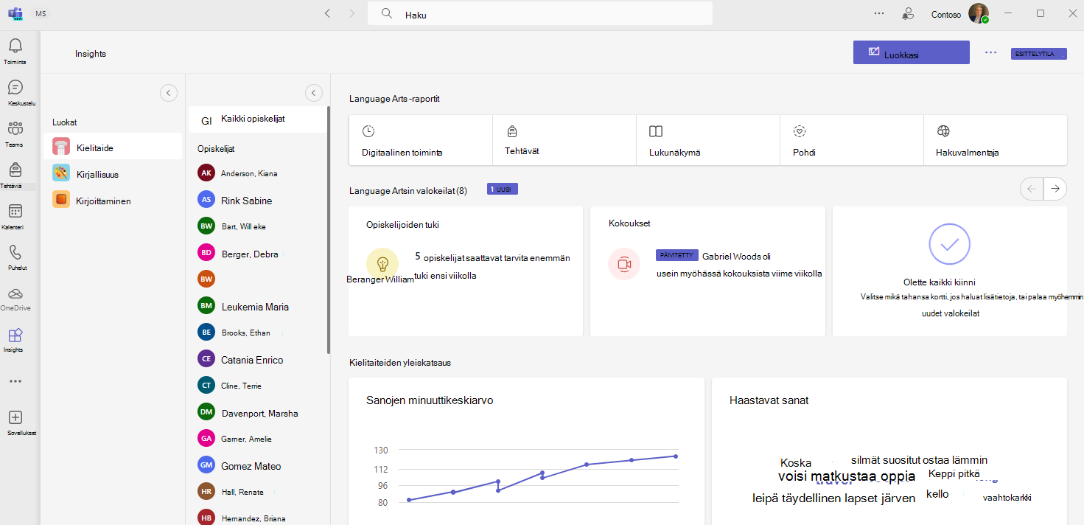Select the Kirjallisuus class
The width and height of the screenshot is (1084, 525).
113,173
